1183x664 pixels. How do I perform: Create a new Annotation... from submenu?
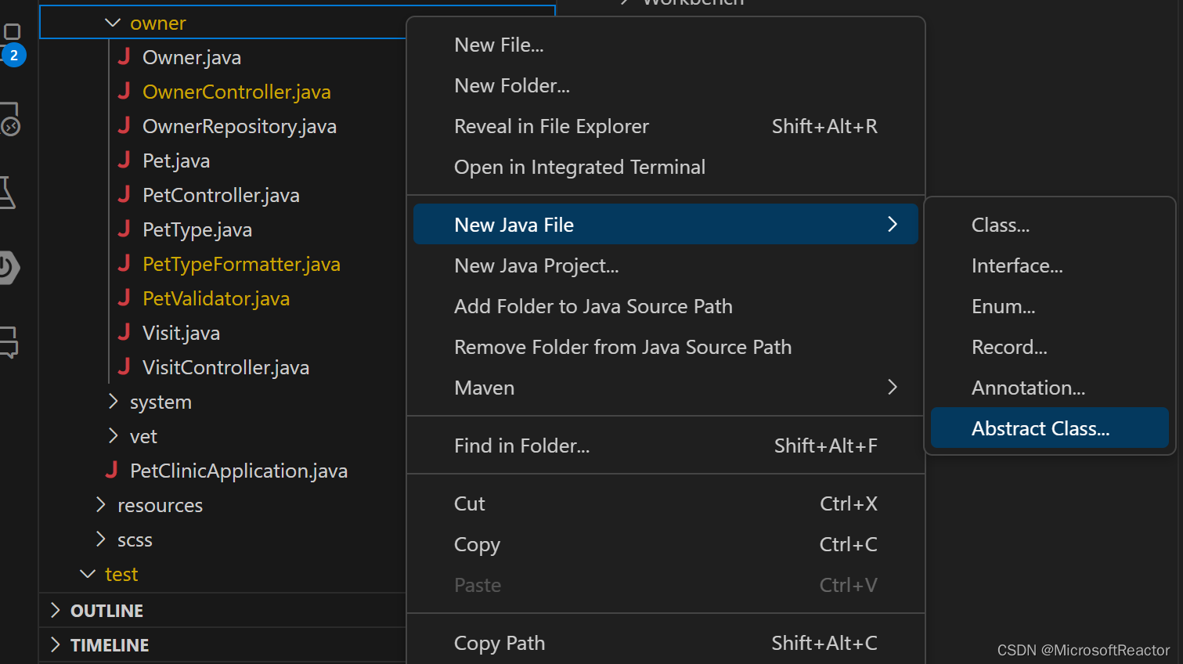point(1050,388)
